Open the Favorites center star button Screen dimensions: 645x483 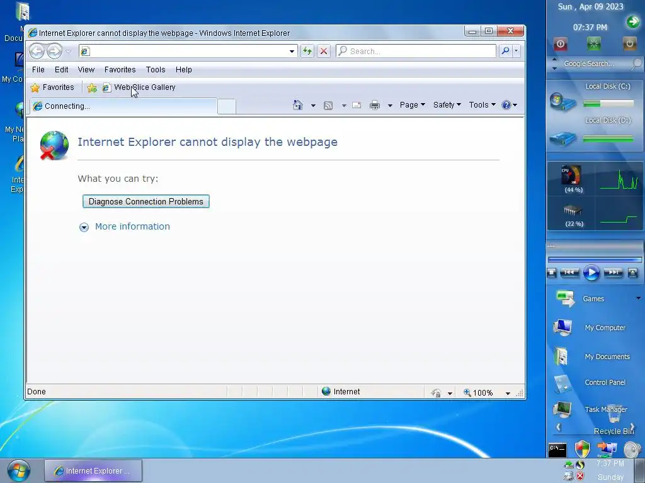pyautogui.click(x=52, y=87)
